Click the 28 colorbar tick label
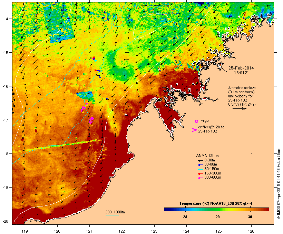The image size is (283, 234). coord(185,217)
